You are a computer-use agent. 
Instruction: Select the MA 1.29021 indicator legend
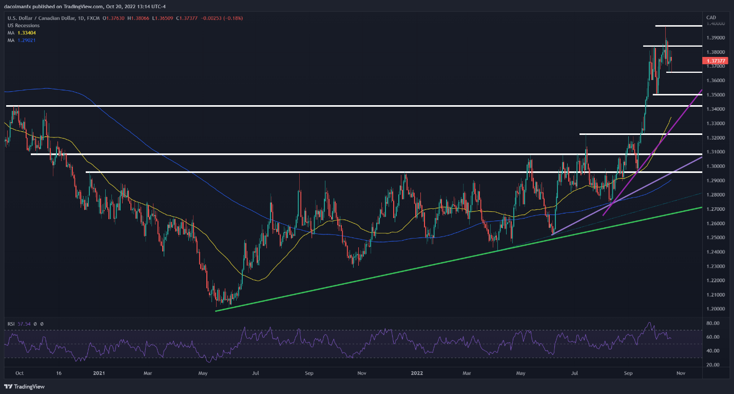(22, 40)
